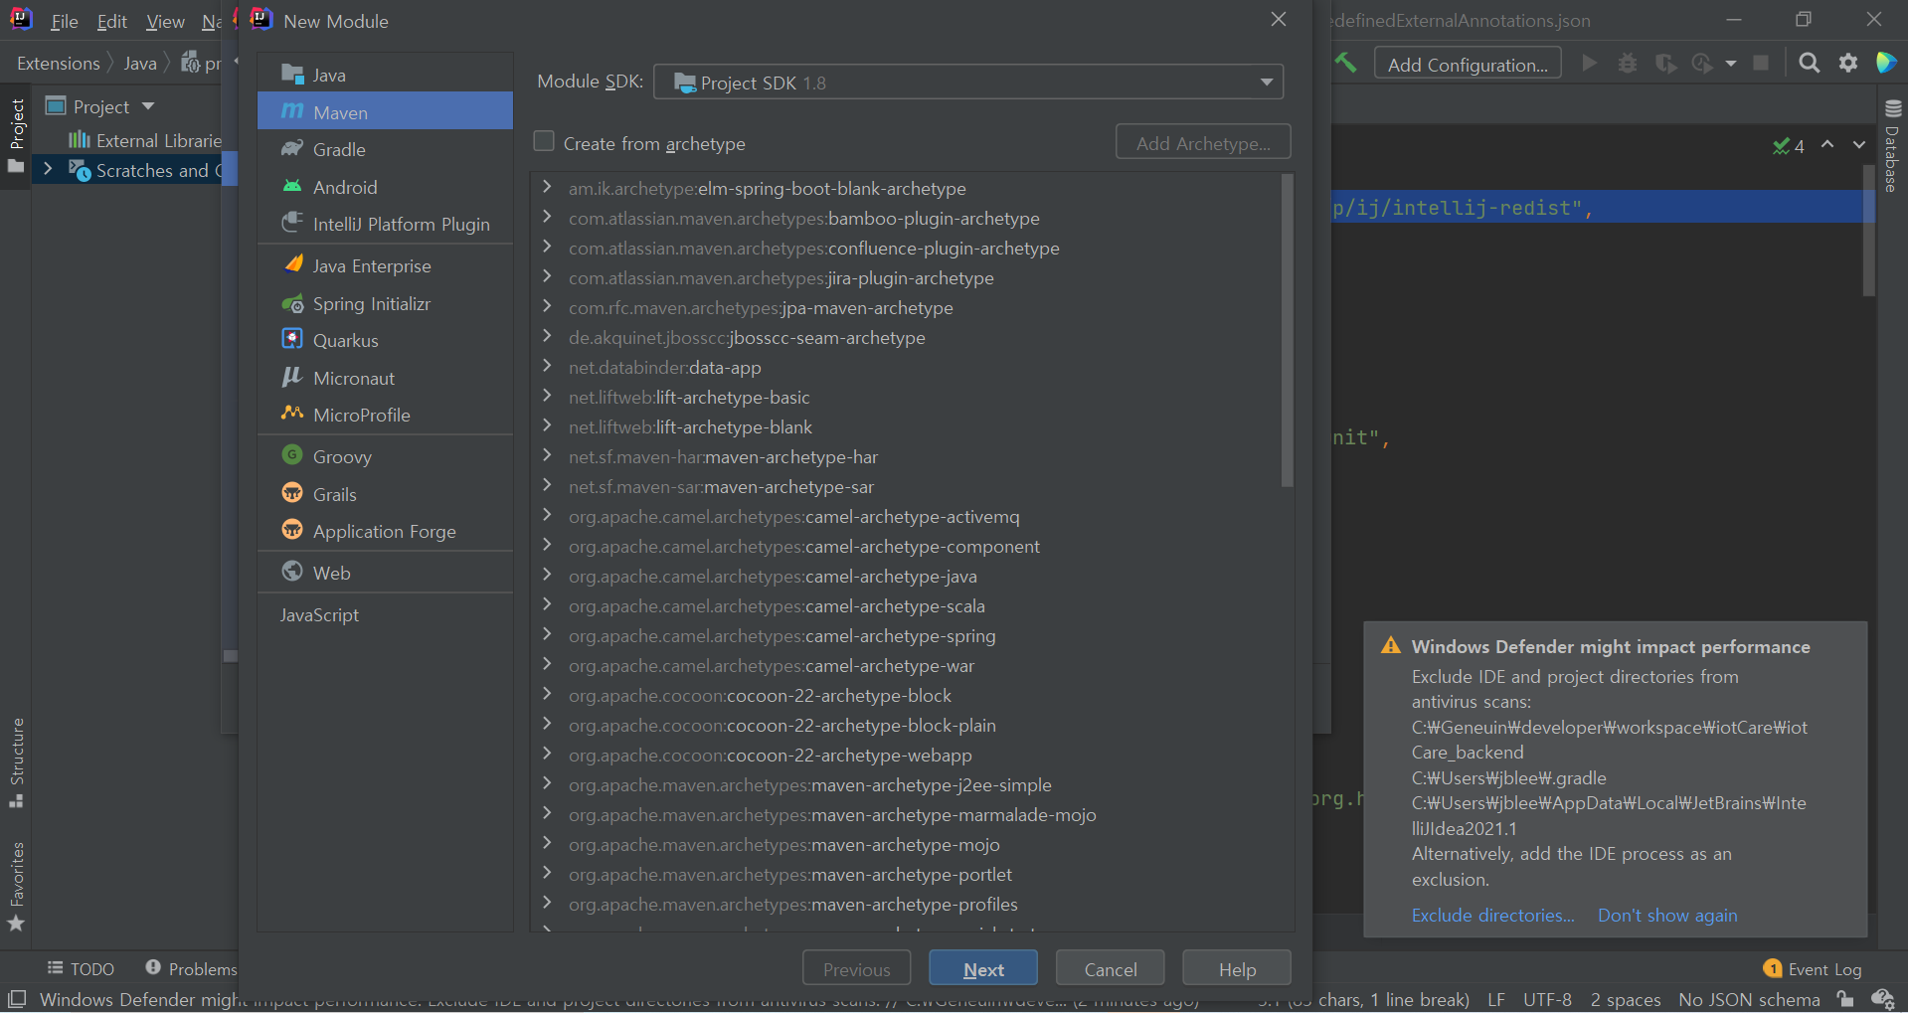This screenshot has height=1013, width=1908.
Task: Expand camel-archetype-activemq entry
Action: pos(547,515)
